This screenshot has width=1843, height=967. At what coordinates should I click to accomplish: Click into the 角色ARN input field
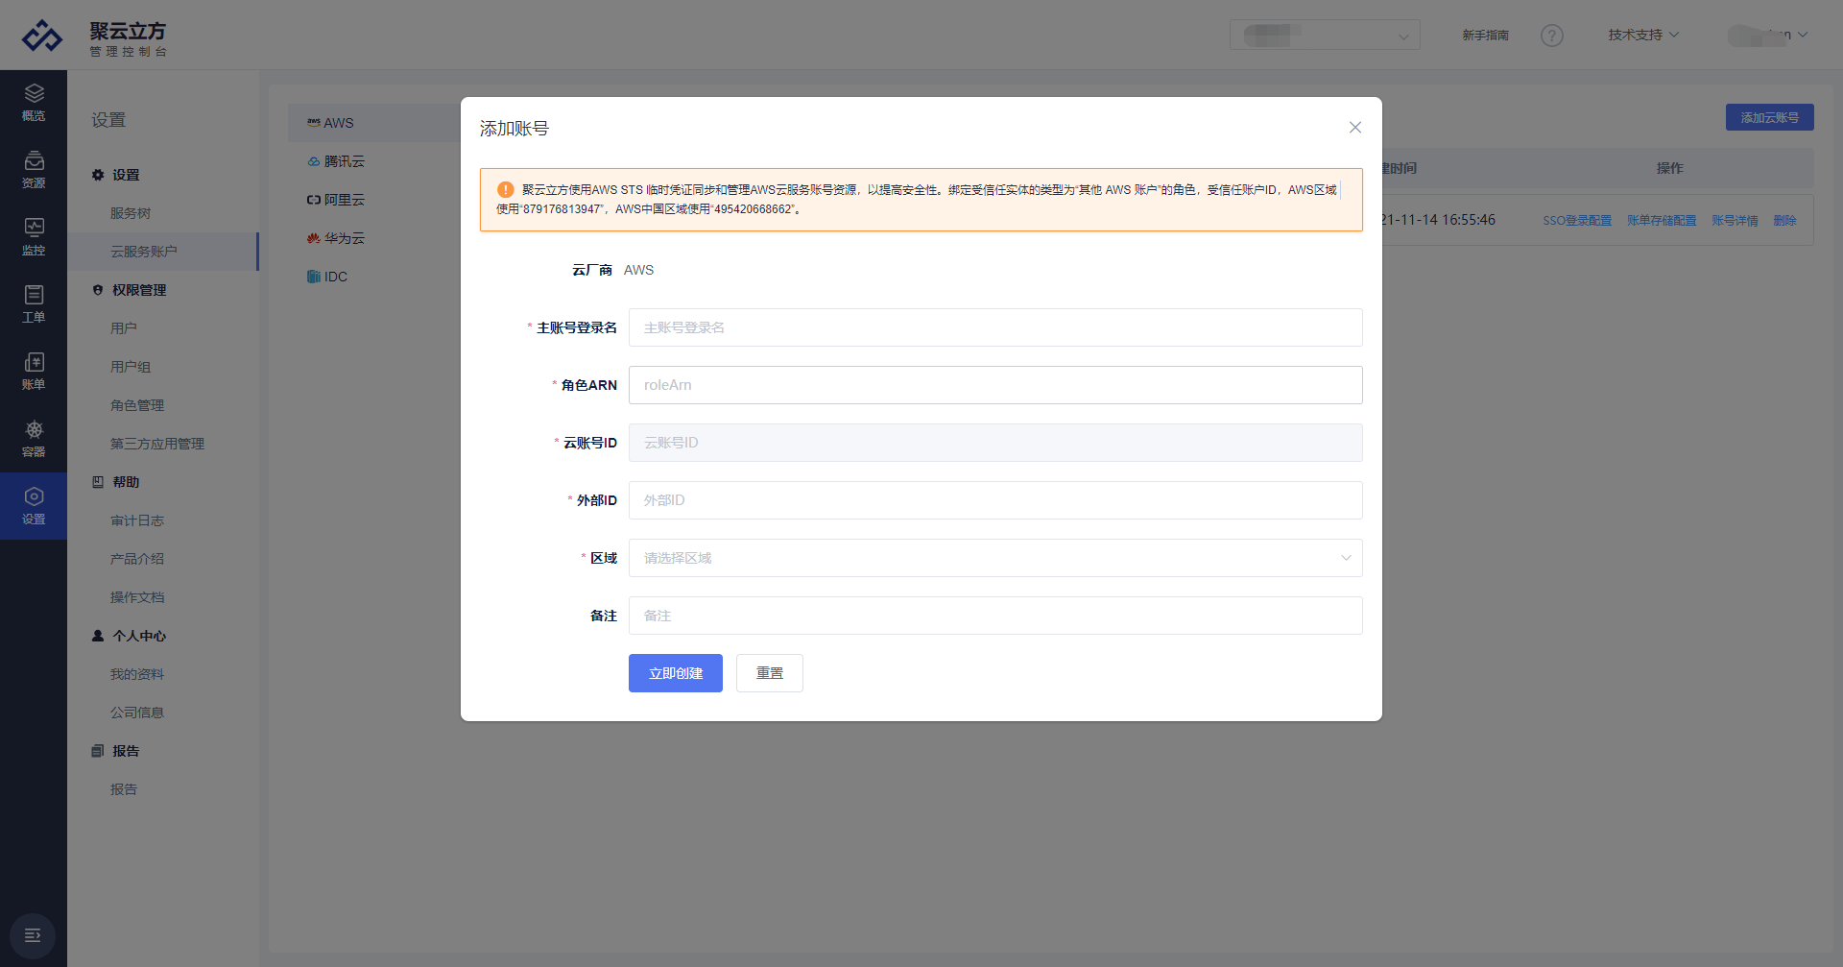pos(994,385)
